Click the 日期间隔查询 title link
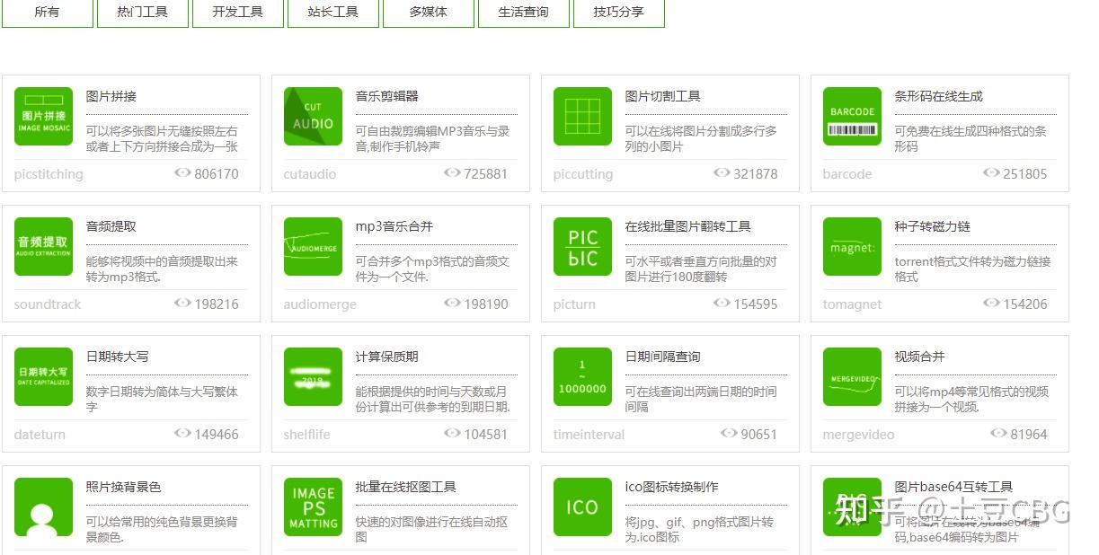1099x555 pixels. (x=663, y=357)
